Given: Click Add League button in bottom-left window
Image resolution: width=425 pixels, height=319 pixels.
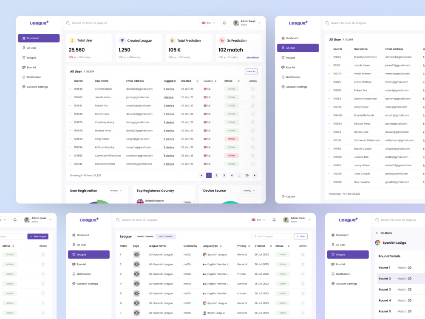Looking at the screenshot, I should (38, 236).
